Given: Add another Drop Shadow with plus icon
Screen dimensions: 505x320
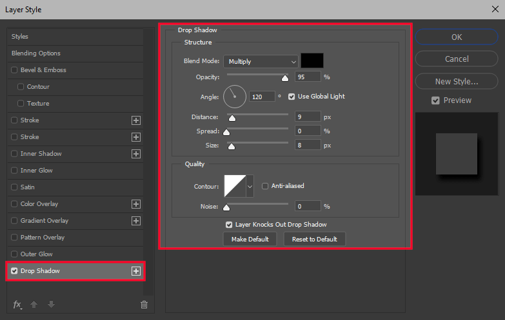Looking at the screenshot, I should point(136,271).
